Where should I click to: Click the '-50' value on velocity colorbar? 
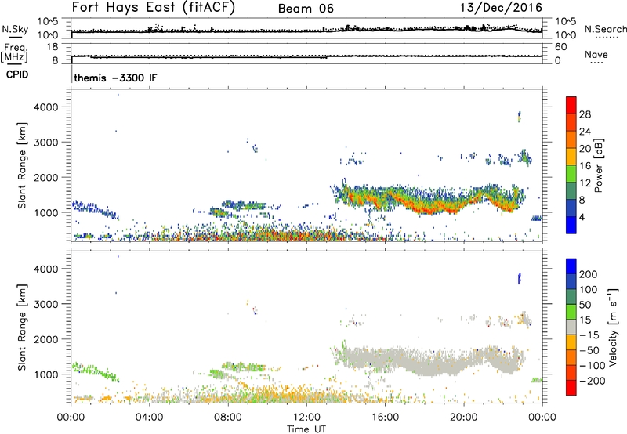tap(589, 350)
